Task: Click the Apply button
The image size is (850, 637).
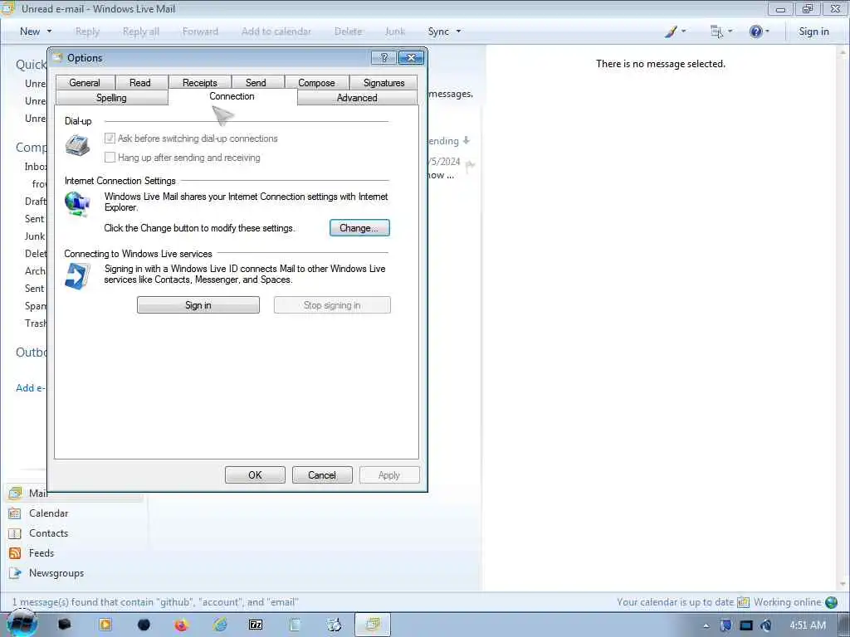Action: click(388, 475)
